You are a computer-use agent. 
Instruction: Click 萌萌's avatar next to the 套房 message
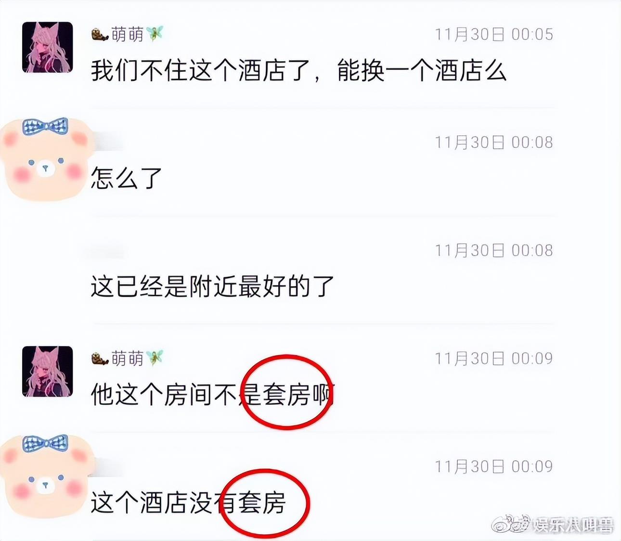pos(47,371)
